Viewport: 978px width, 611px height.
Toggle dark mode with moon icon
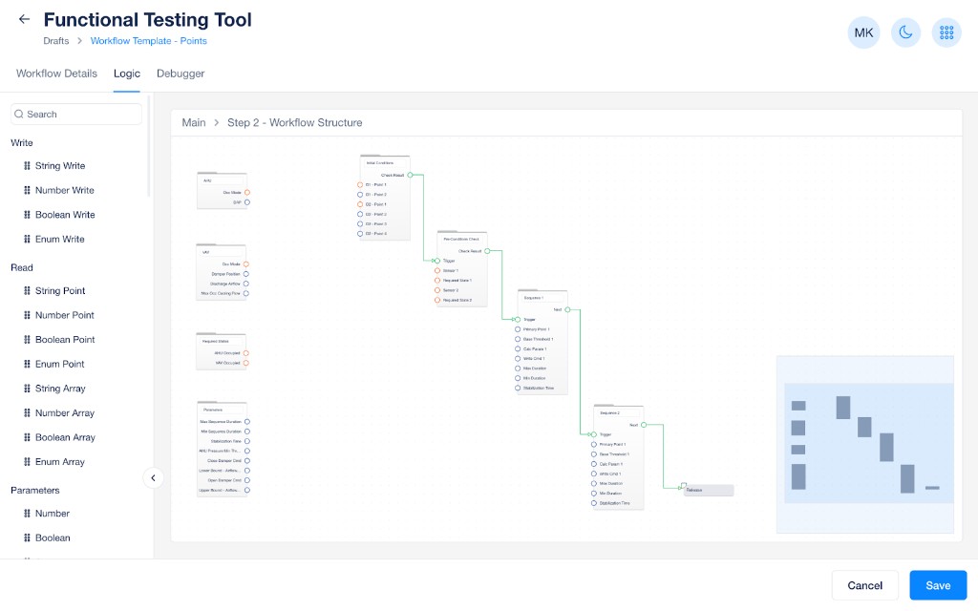coord(905,32)
